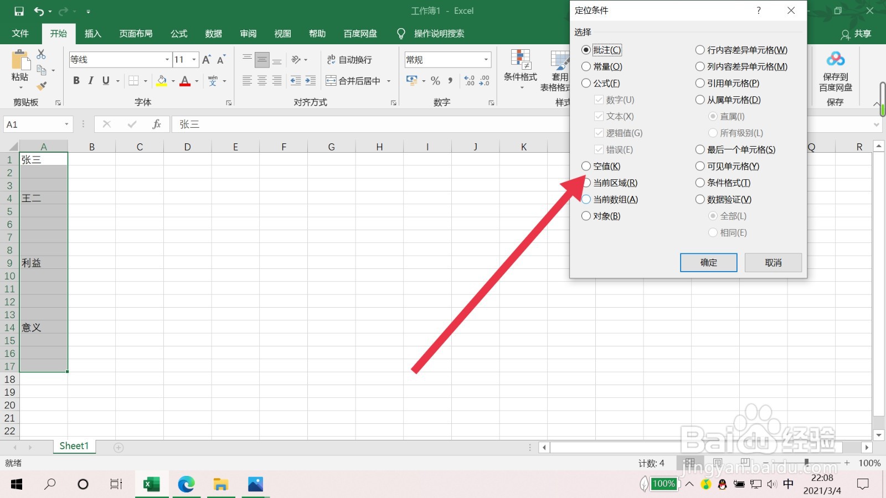
Task: Select 最后一个单元格(S) radio option
Action: [x=700, y=149]
